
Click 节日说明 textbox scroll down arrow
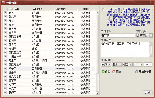pos(150,55)
